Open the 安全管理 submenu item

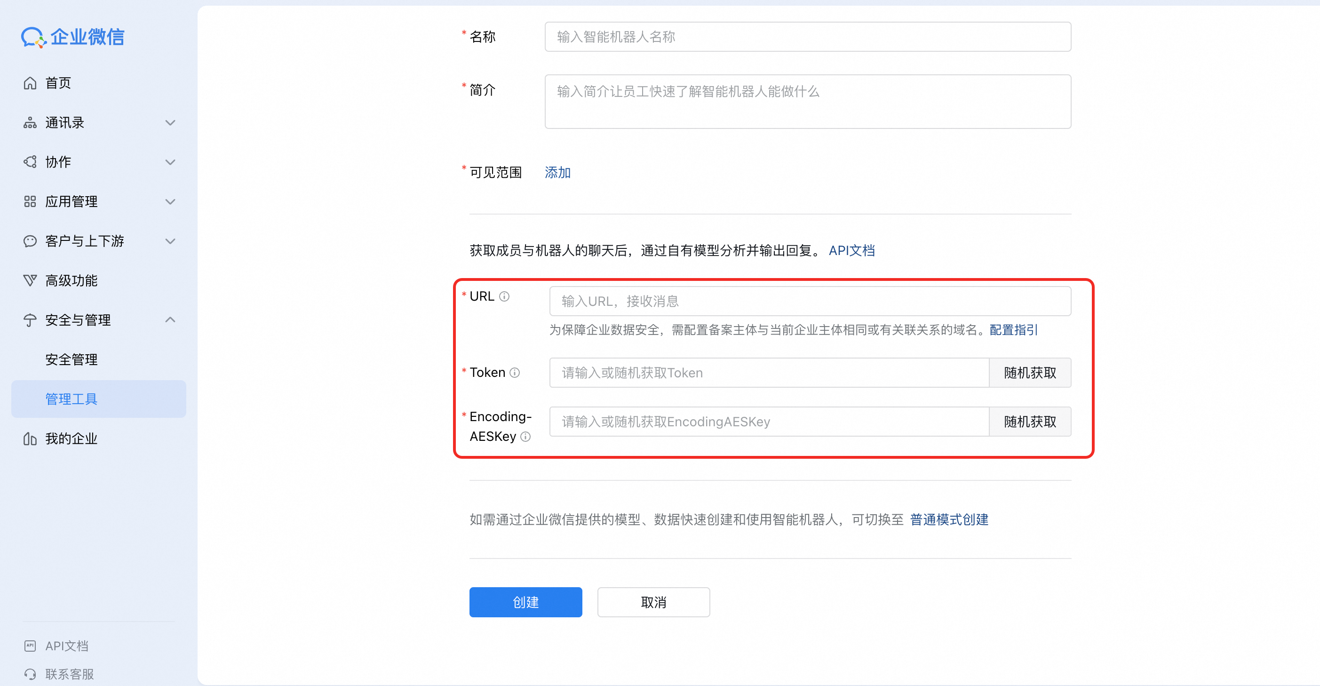(x=71, y=359)
